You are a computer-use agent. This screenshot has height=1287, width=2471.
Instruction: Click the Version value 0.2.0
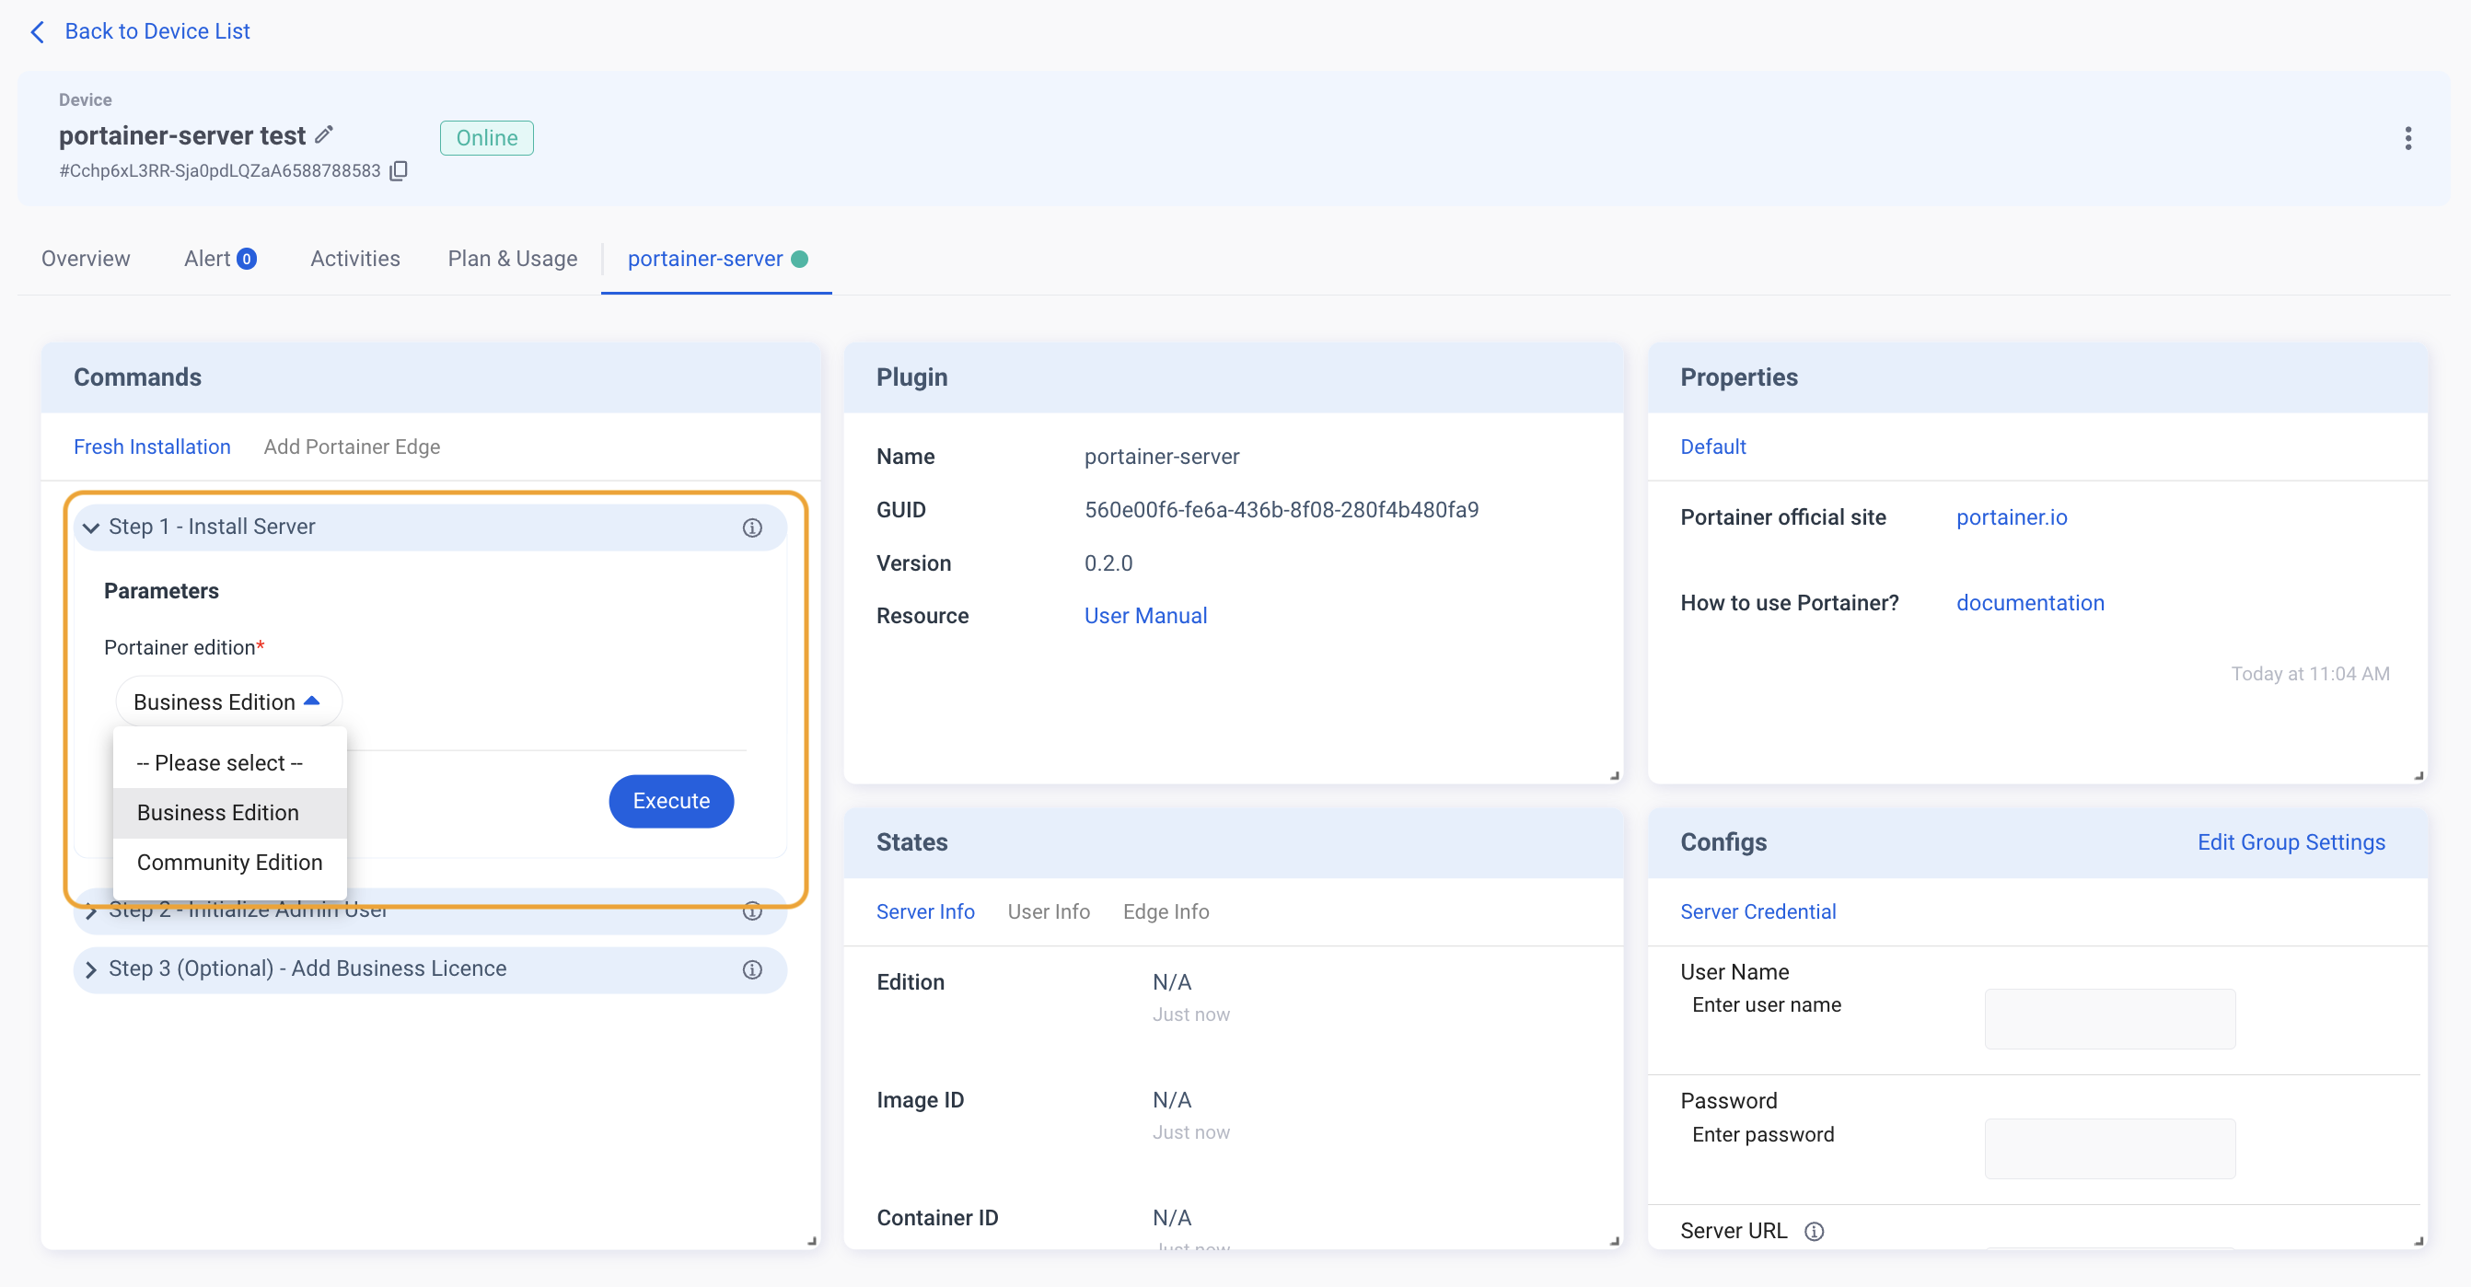(x=1108, y=564)
